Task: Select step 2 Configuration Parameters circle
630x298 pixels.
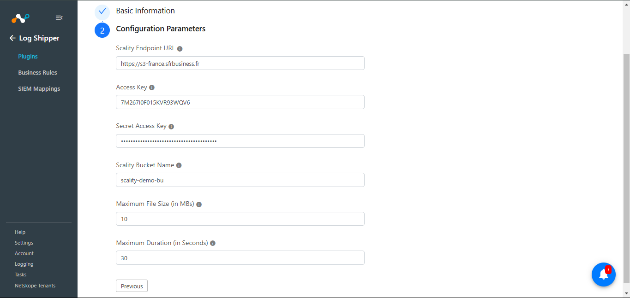Action: click(102, 30)
